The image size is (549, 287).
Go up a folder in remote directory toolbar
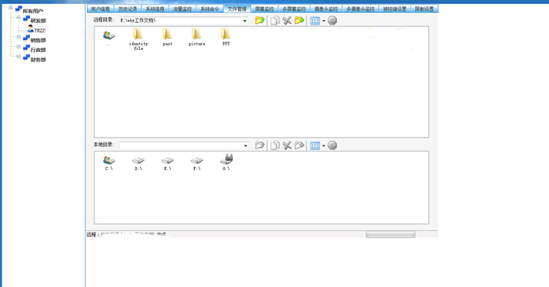point(259,20)
